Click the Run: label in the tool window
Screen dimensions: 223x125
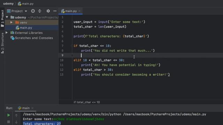(9, 108)
